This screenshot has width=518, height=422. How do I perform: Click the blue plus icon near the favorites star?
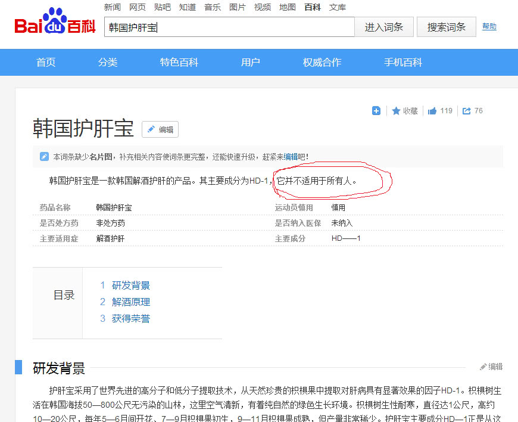pyautogui.click(x=376, y=110)
